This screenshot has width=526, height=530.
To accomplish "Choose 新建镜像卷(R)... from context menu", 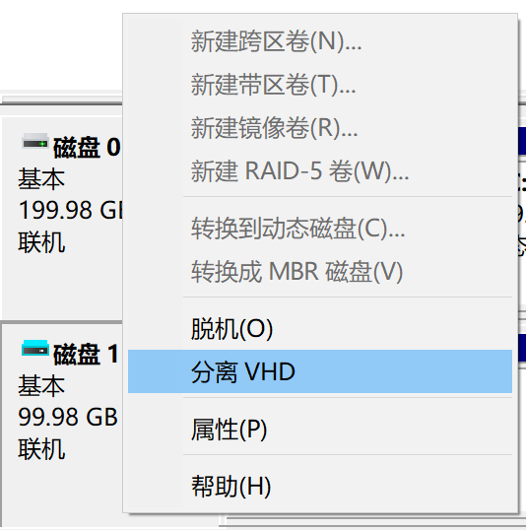I will click(320, 127).
